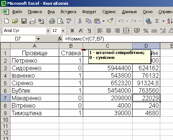Insert hyperlink globe icon
The height and width of the screenshot is (140, 173).
[149, 21]
